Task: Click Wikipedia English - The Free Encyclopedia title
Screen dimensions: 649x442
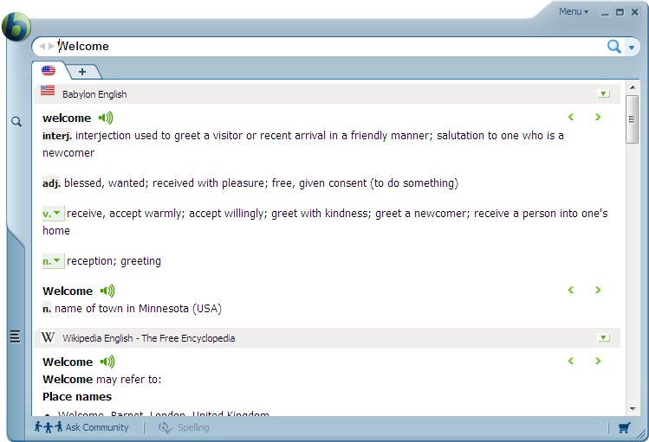Action: pos(148,338)
